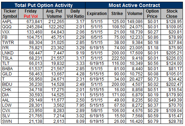Click the Option Price column header
The width and height of the screenshot is (185, 126).
tap(152, 14)
